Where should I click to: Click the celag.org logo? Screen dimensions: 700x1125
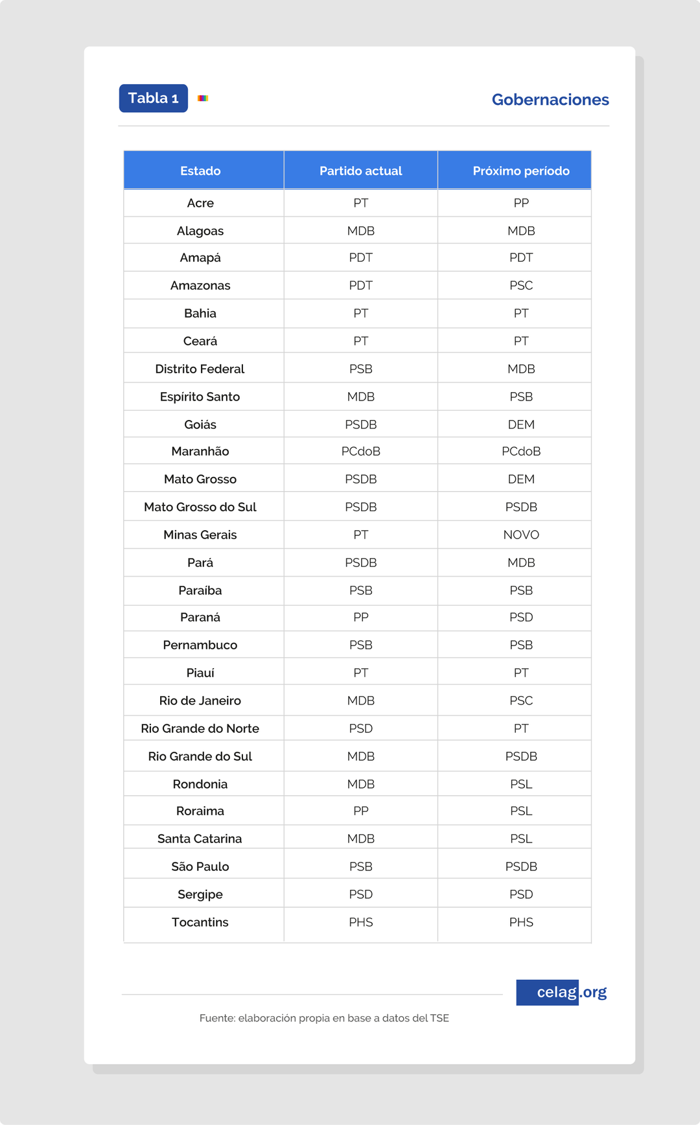[x=561, y=992]
